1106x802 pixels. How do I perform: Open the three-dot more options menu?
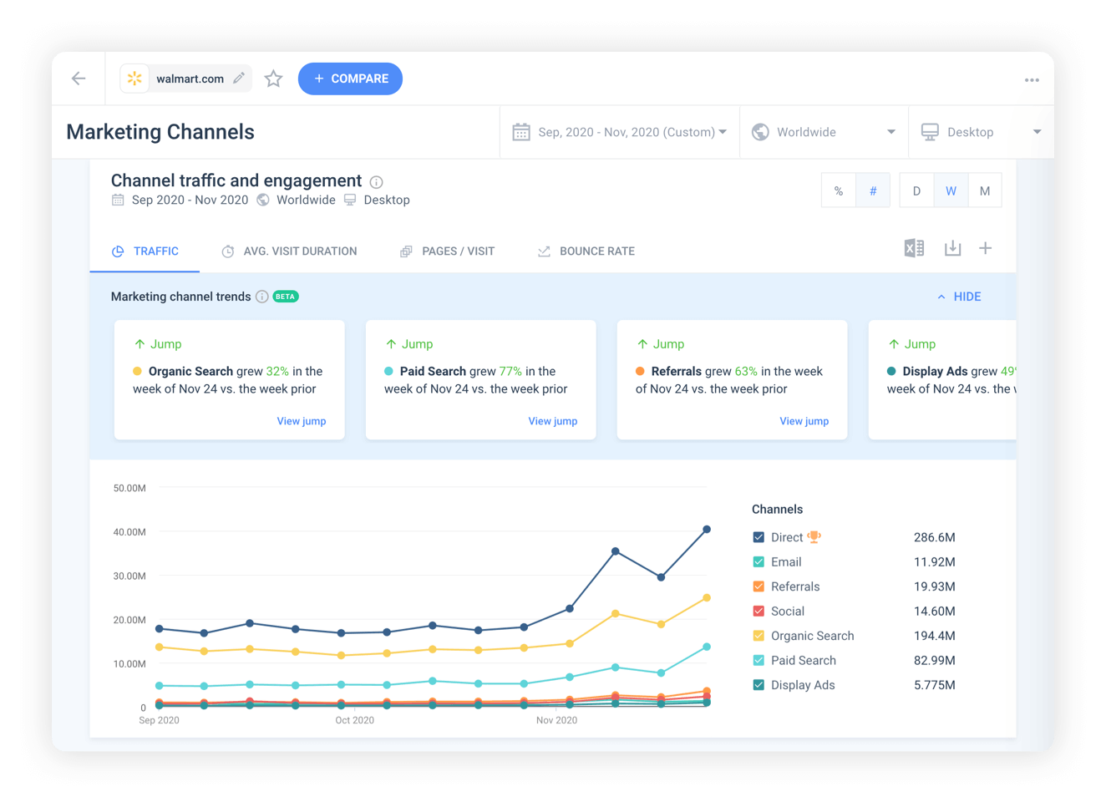(1032, 80)
